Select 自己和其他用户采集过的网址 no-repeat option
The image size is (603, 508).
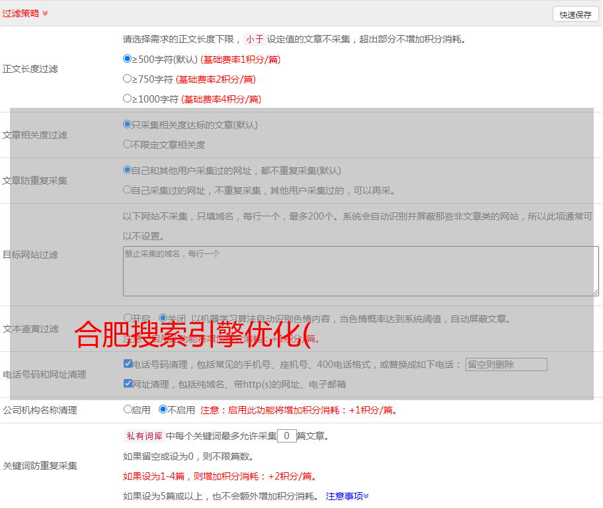pyautogui.click(x=128, y=170)
